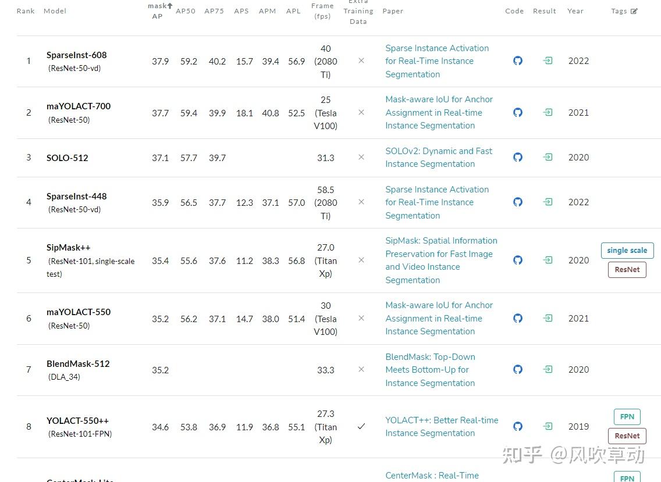Open GitHub code icon for SOLO-512
The image size is (661, 482).
coord(518,157)
